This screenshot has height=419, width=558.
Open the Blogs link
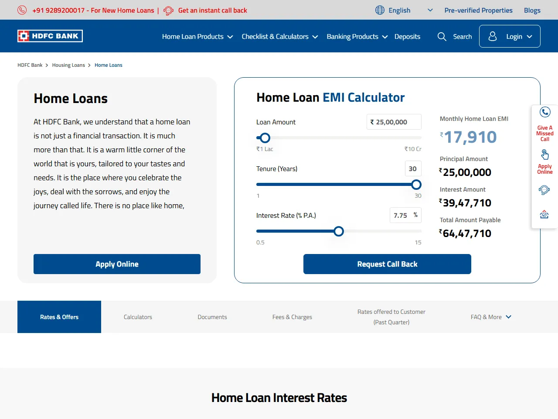(x=532, y=10)
